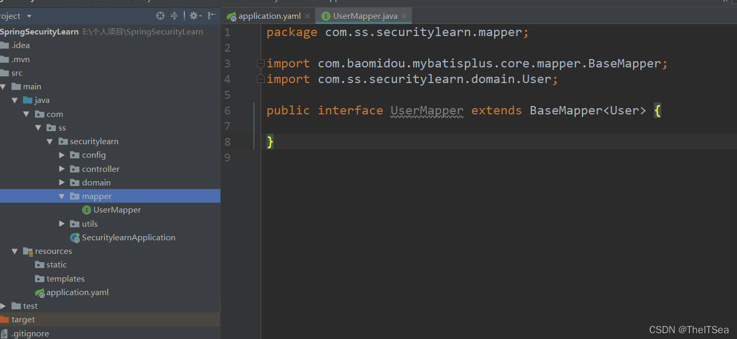Click the fold toggle at import line 3
Screen dimensions: 737x339
[x=261, y=64]
